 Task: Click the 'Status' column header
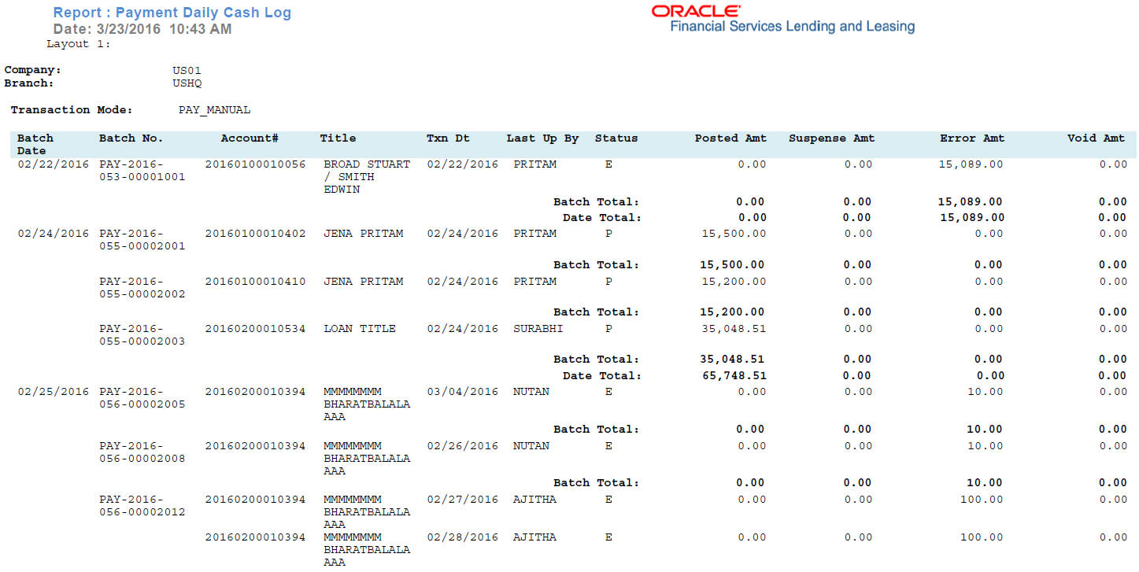click(x=616, y=138)
